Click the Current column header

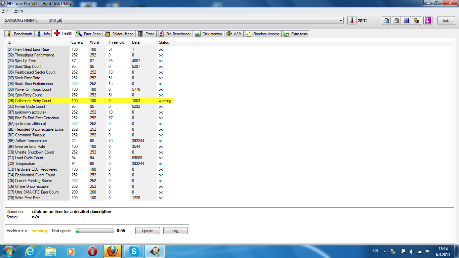click(x=79, y=42)
